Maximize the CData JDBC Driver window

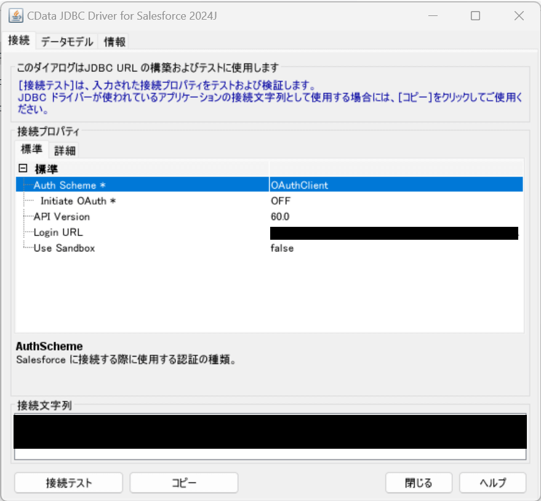pos(475,16)
